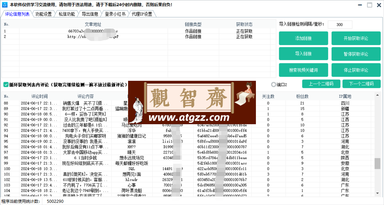Click the 关注数 column header

tap(268, 96)
